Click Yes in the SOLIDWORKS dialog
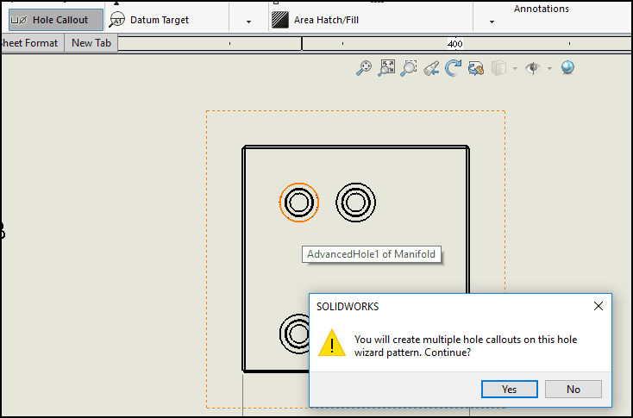Screen dimensions: 633x418 click(x=510, y=390)
